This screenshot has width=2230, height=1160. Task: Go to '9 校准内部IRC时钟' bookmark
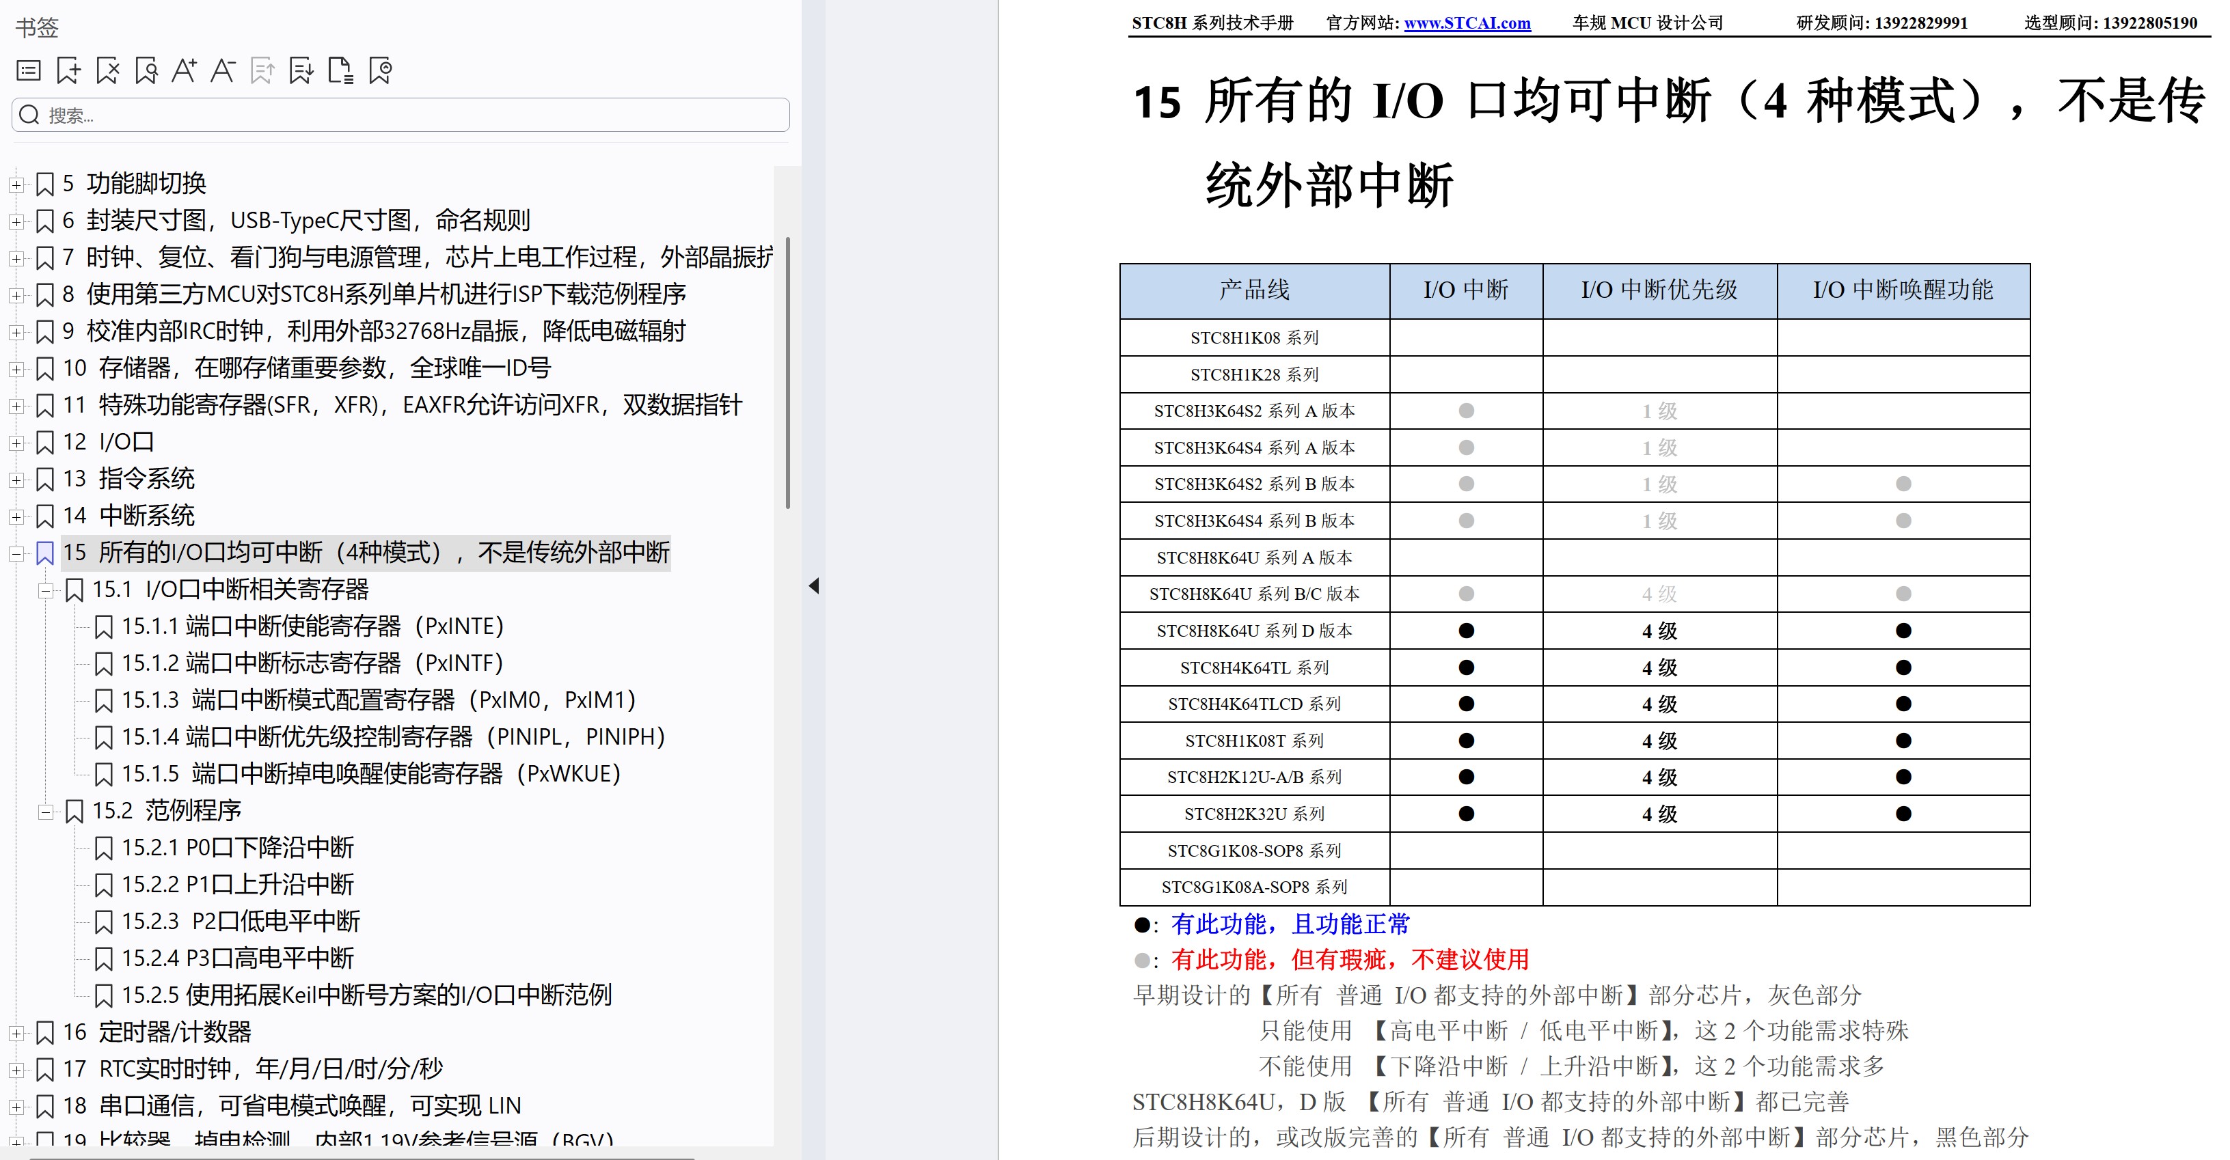pos(374,331)
